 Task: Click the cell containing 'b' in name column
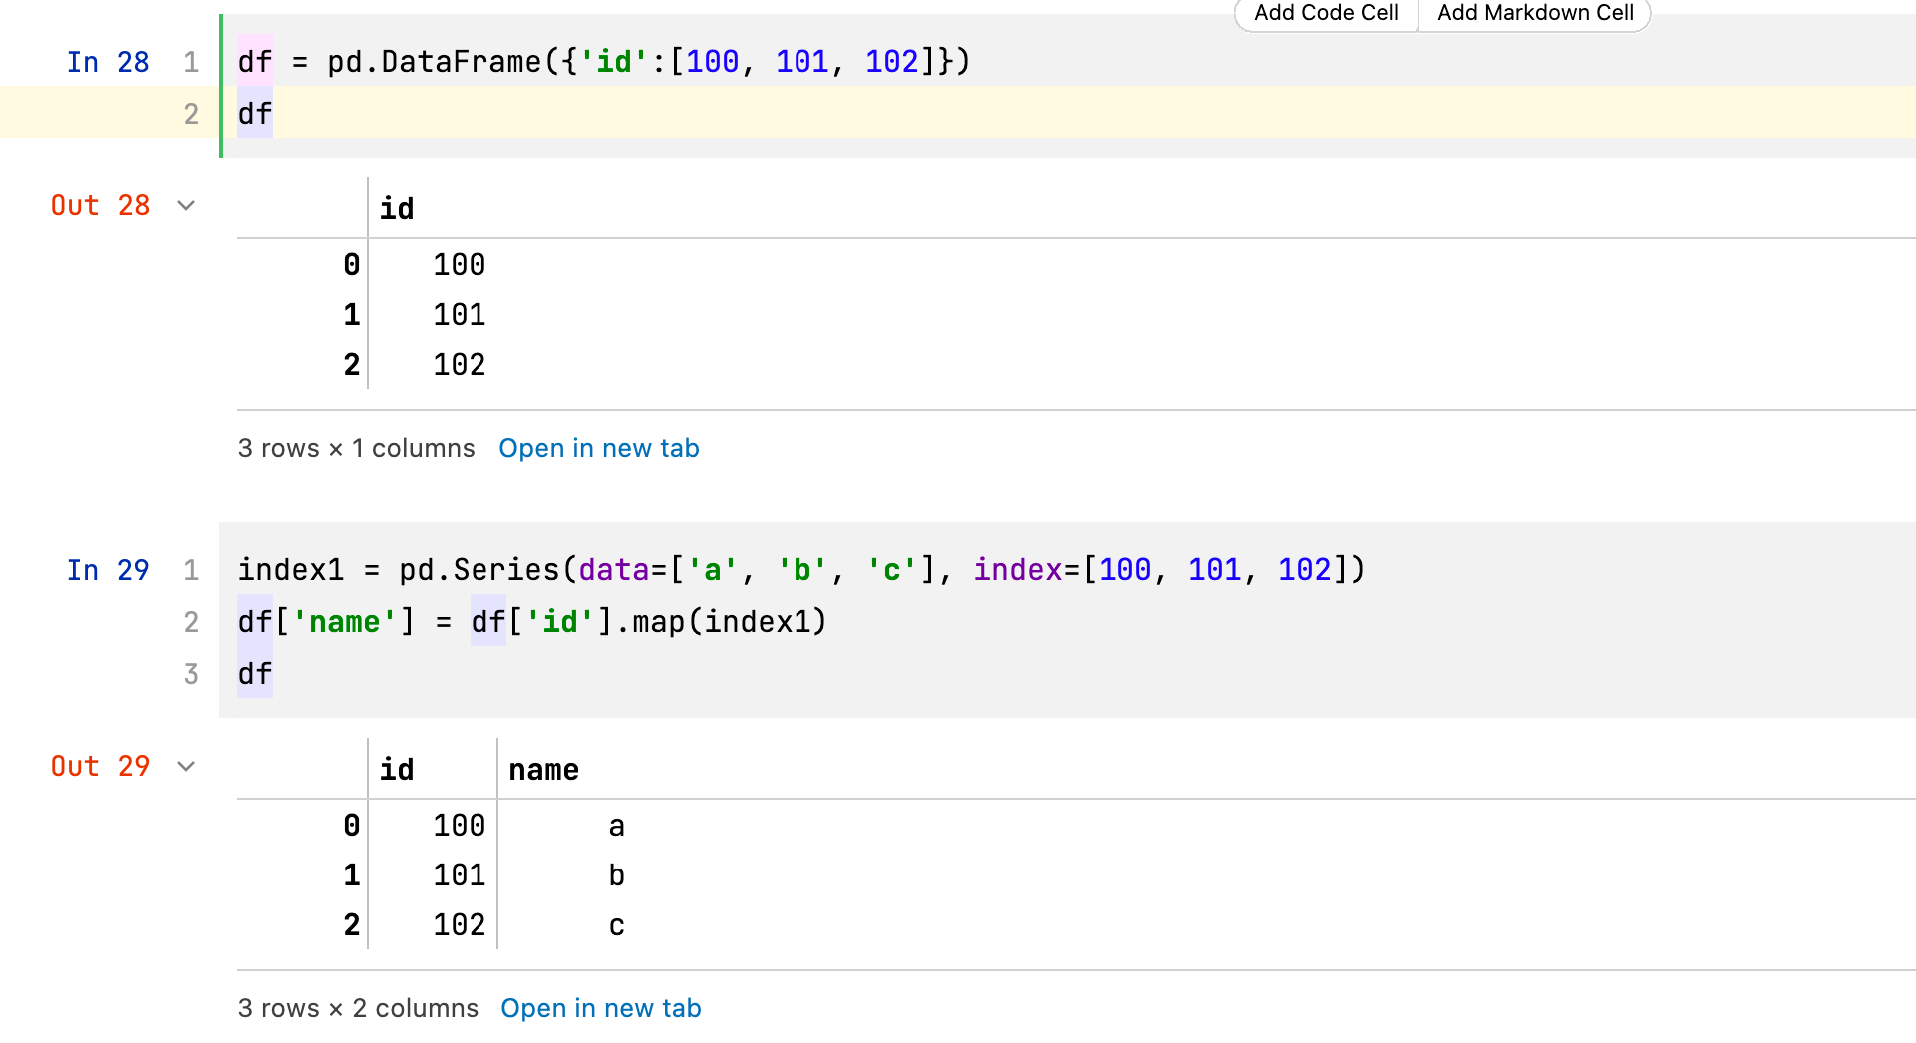click(x=616, y=875)
